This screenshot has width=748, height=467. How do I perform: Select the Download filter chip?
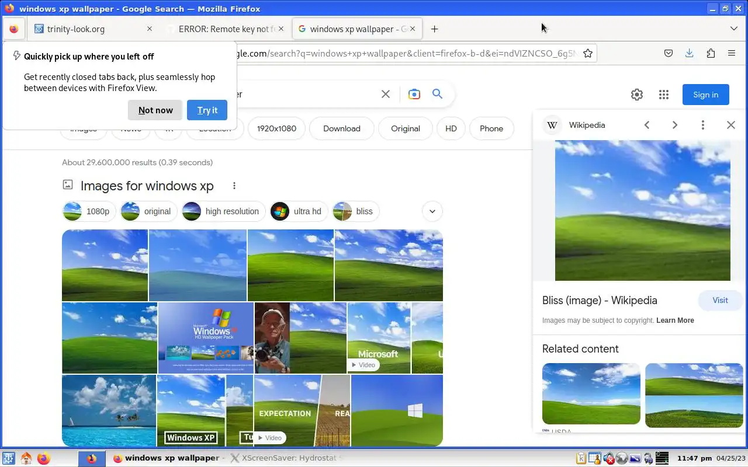click(342, 128)
